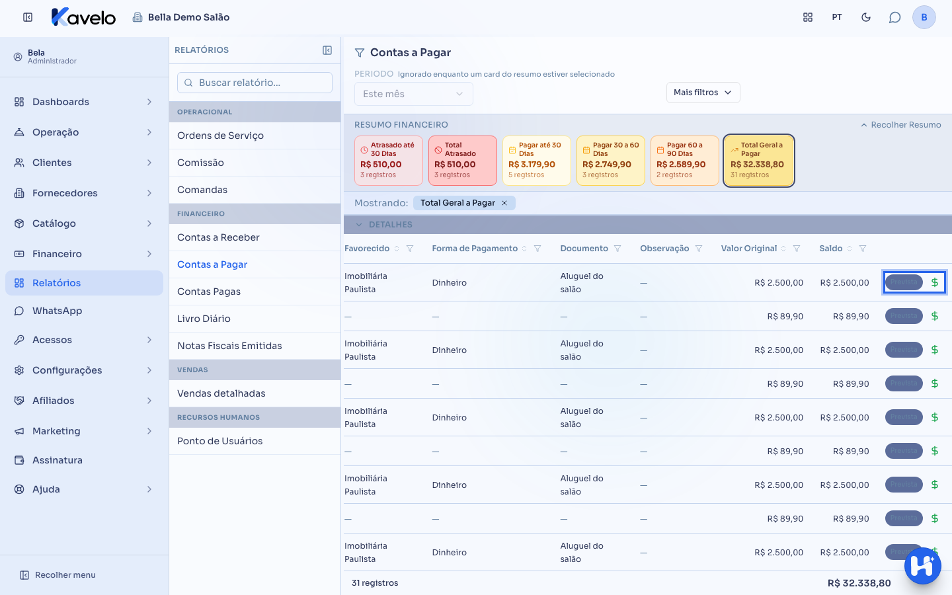This screenshot has width=952, height=595.
Task: Open the floating chat assistant button
Action: click(x=922, y=566)
